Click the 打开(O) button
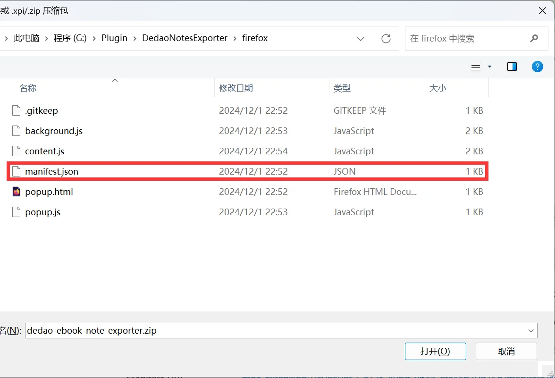This screenshot has width=555, height=378. click(435, 351)
